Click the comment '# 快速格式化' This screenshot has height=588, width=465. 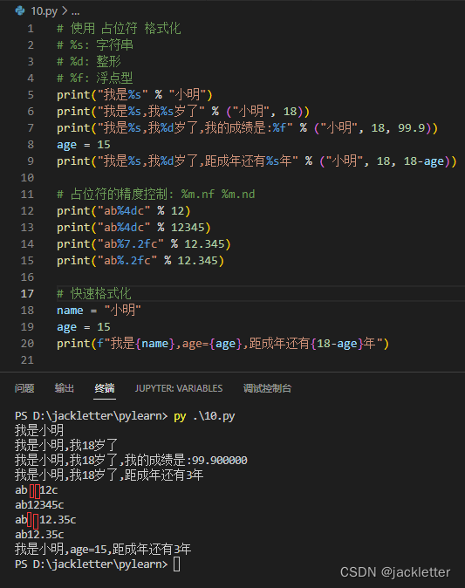click(x=94, y=294)
